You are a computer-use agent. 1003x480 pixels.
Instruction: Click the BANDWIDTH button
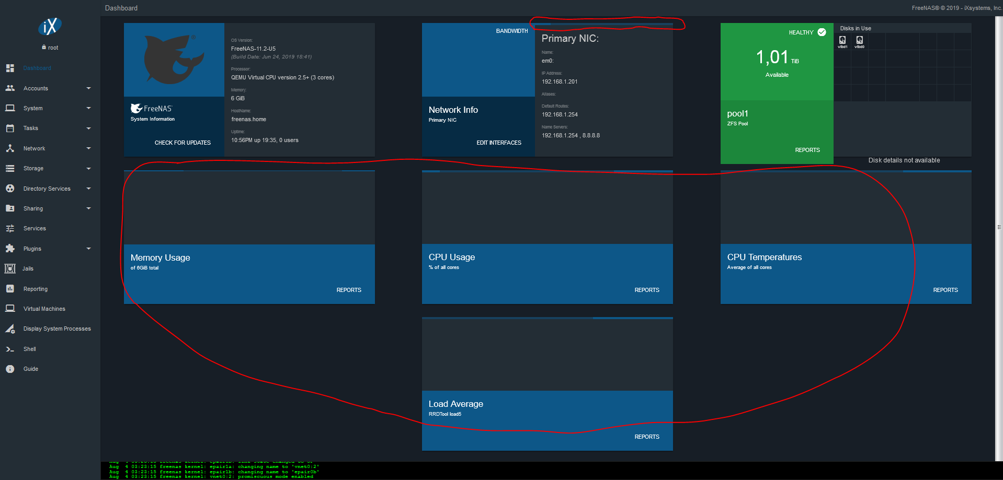point(512,31)
